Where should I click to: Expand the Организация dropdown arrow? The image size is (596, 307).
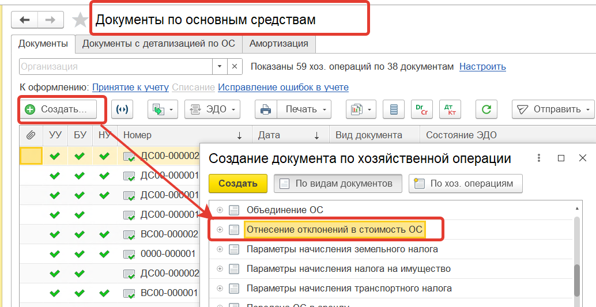pos(219,67)
